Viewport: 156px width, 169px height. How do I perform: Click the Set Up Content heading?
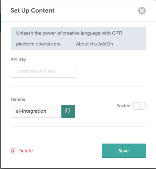pos(33,11)
